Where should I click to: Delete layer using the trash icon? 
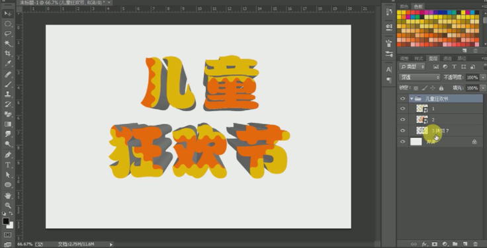tap(475, 244)
